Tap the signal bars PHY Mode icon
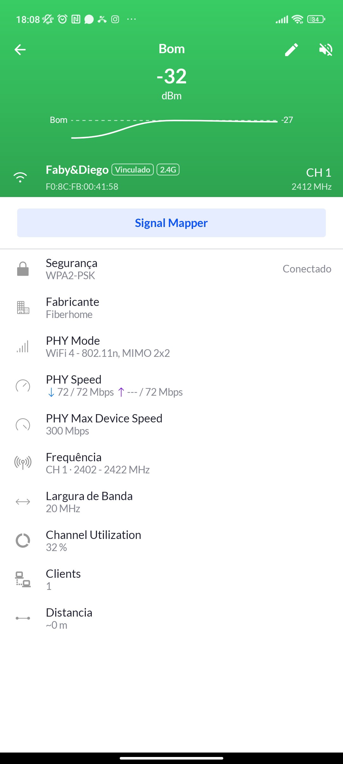343x764 pixels. pos(23,347)
